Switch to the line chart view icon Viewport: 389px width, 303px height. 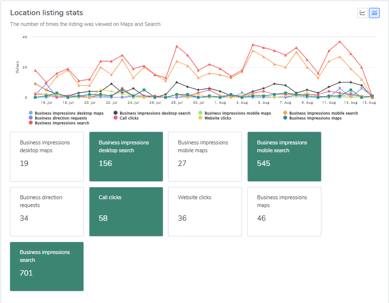click(x=362, y=13)
